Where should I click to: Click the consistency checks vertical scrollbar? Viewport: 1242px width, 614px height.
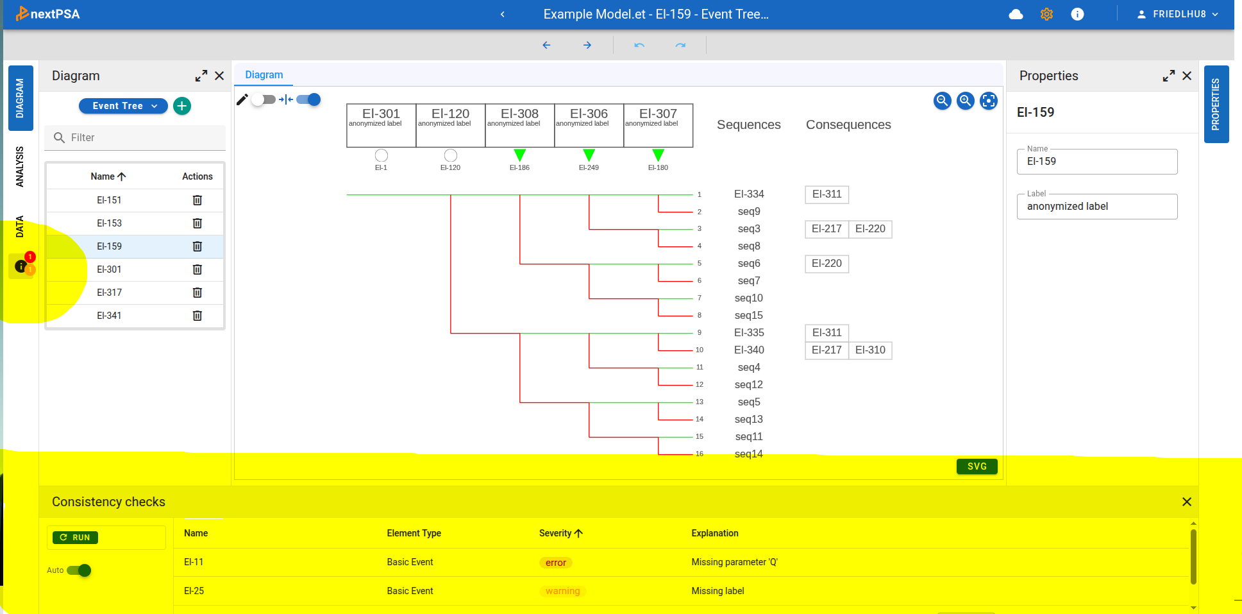click(x=1193, y=556)
